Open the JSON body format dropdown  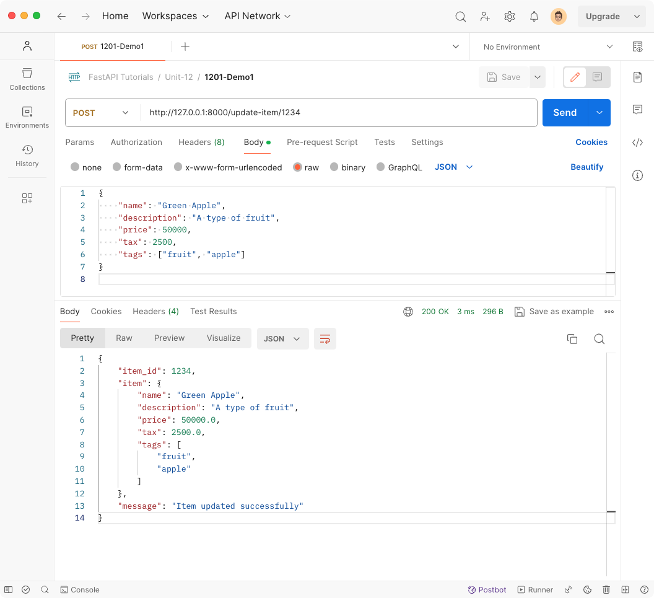click(453, 167)
